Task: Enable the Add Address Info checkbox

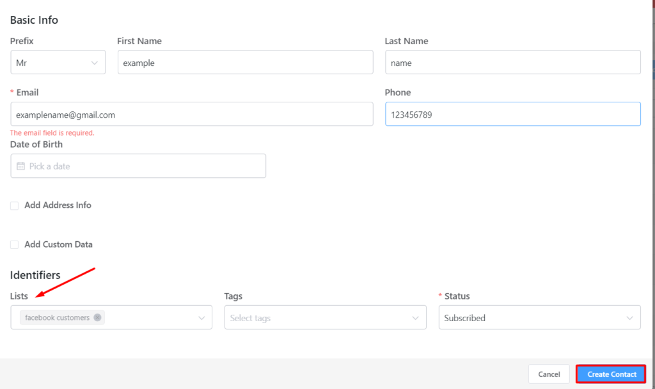Action: tap(14, 205)
